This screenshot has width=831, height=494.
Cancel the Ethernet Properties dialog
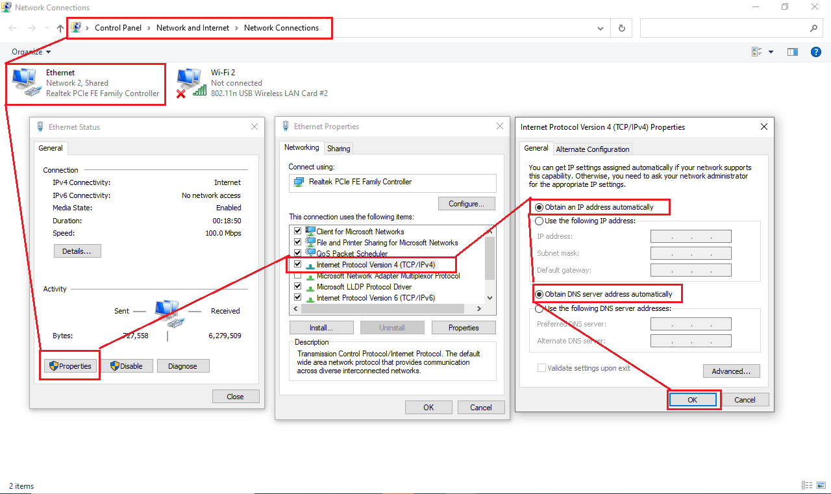(481, 408)
